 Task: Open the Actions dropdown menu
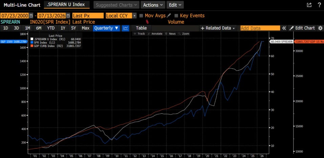153,5
